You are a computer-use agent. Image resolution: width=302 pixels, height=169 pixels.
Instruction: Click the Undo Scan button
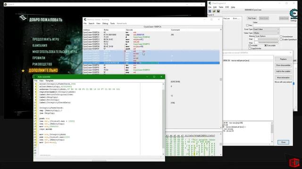284,18
